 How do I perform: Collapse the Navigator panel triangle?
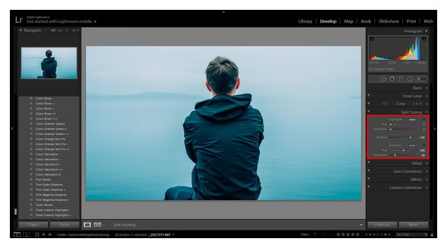[x=20, y=30]
